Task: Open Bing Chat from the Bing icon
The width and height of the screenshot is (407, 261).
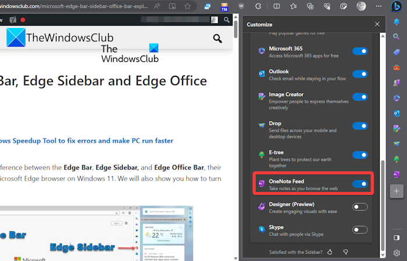Action: pyautogui.click(x=397, y=6)
